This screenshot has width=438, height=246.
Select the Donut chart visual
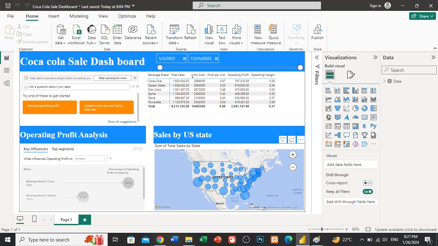365,108
